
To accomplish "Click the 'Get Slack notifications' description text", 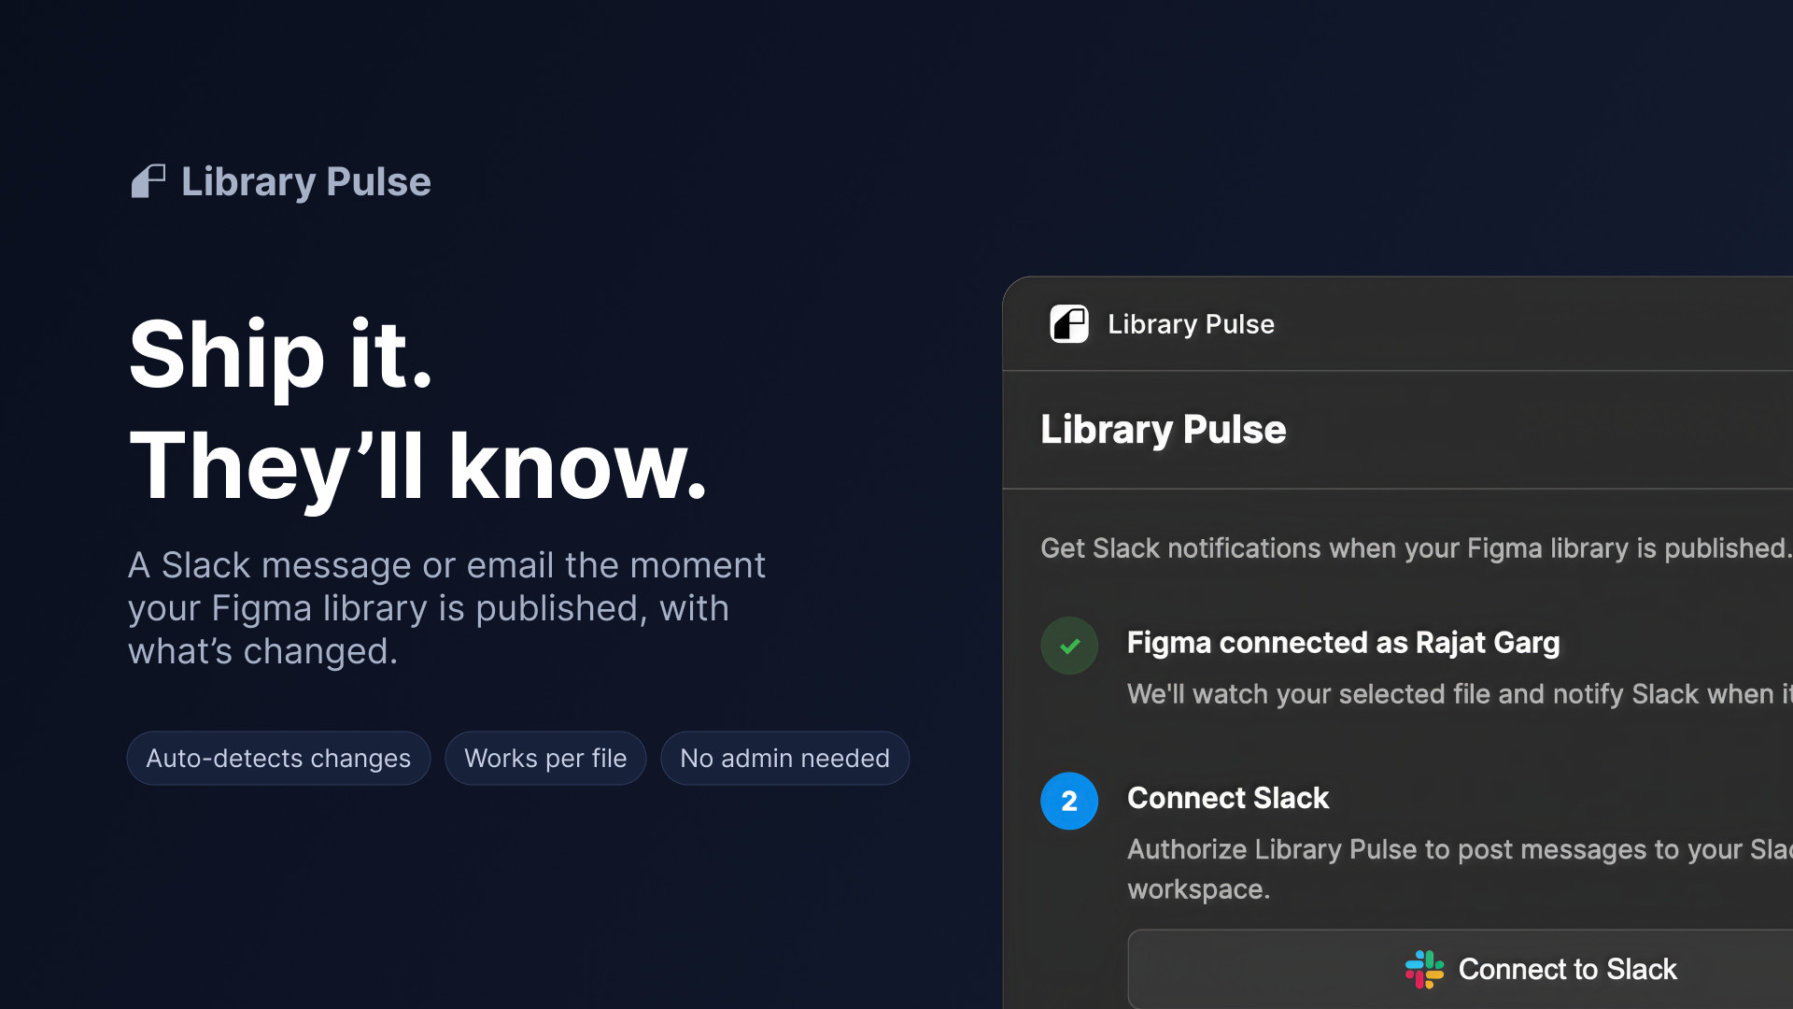I will [1417, 548].
